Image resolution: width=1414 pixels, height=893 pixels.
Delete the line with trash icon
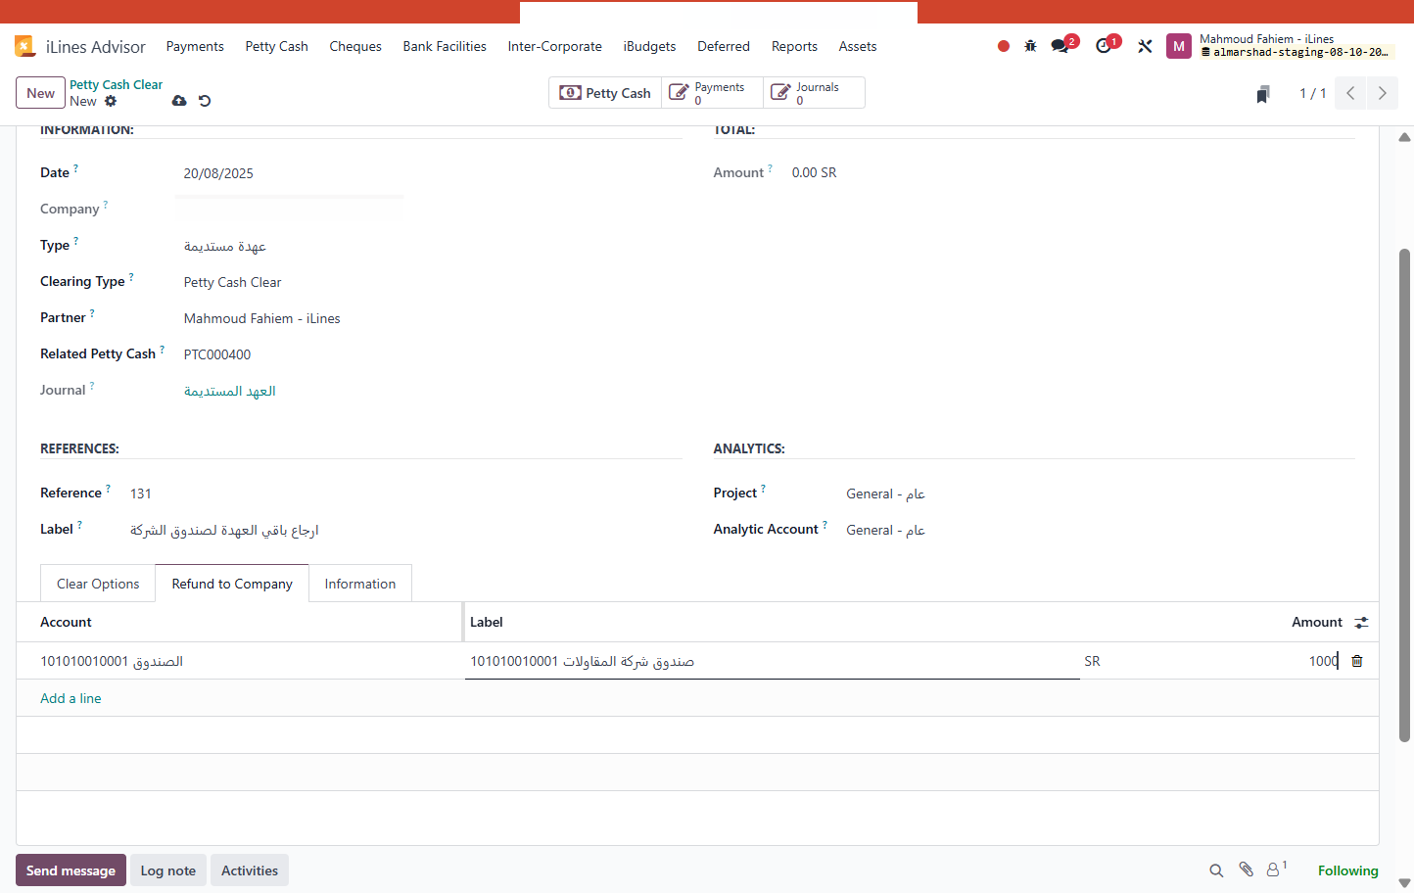(1357, 661)
